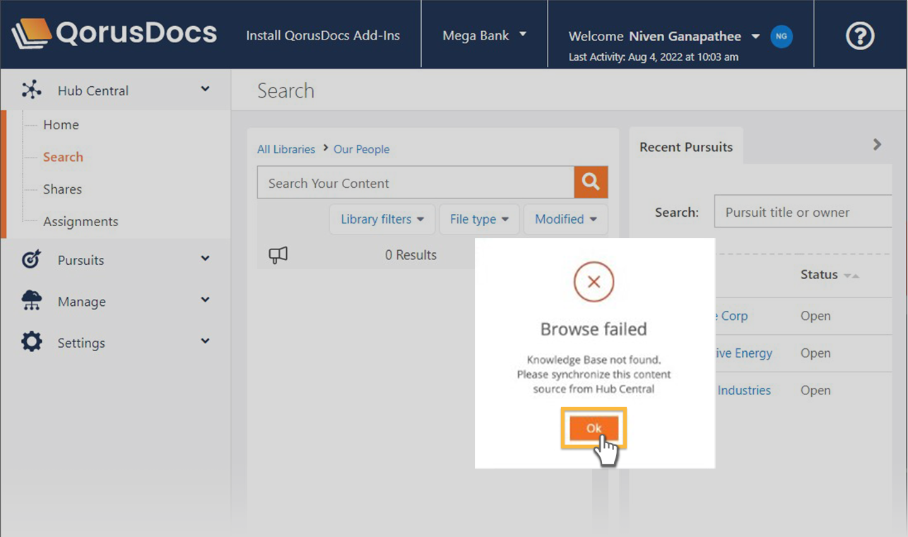This screenshot has height=537, width=908.
Task: Open the Modified dropdown
Action: [566, 219]
